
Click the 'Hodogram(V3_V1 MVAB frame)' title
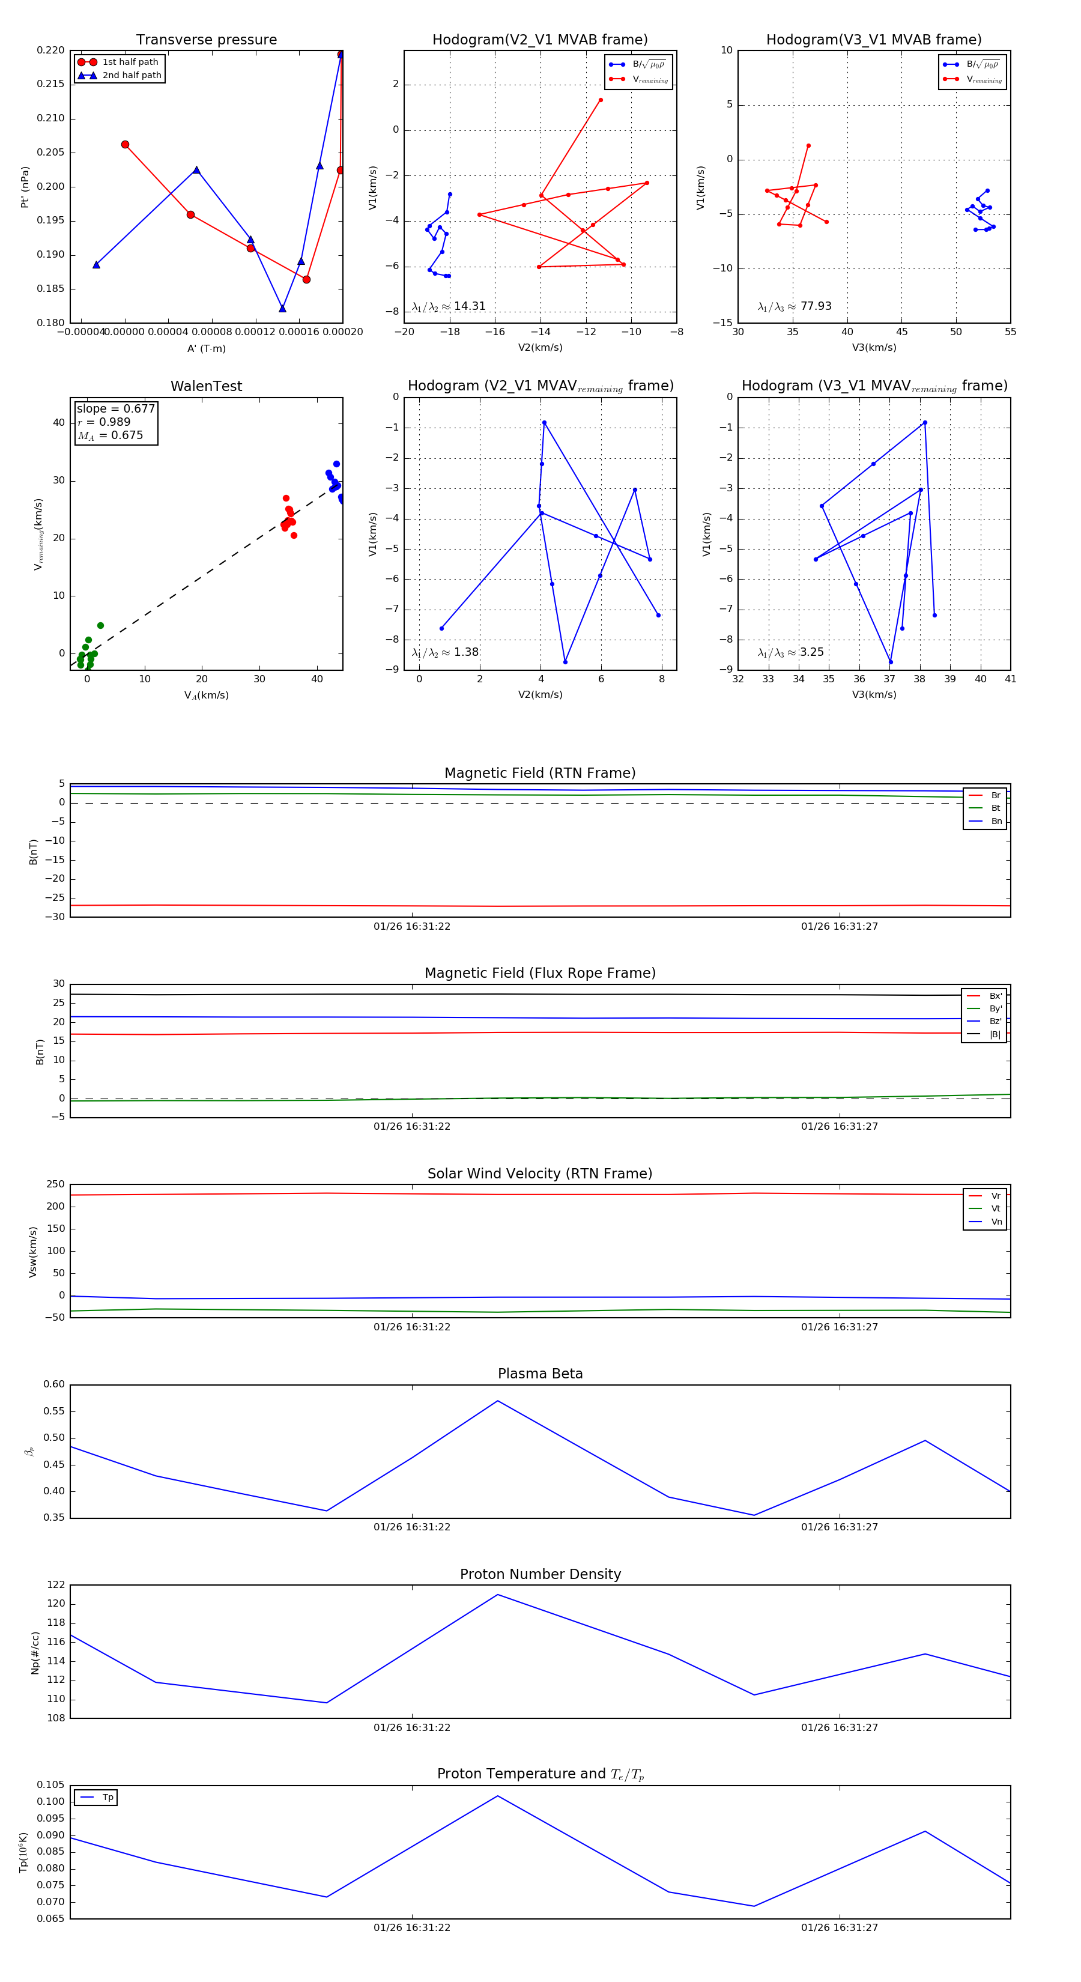(x=874, y=40)
